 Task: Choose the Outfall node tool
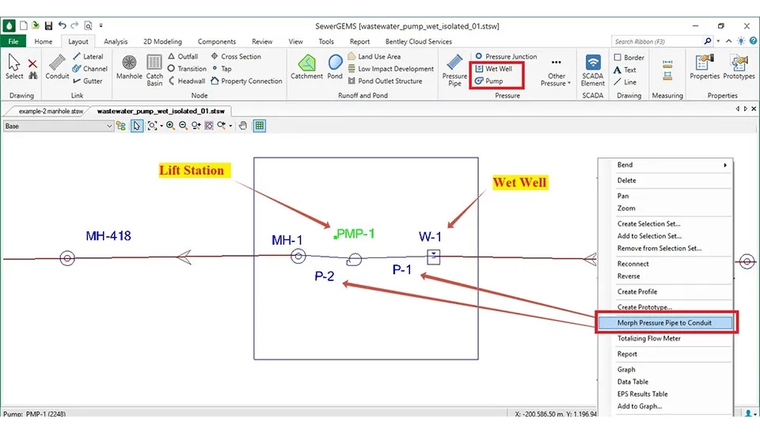(183, 56)
